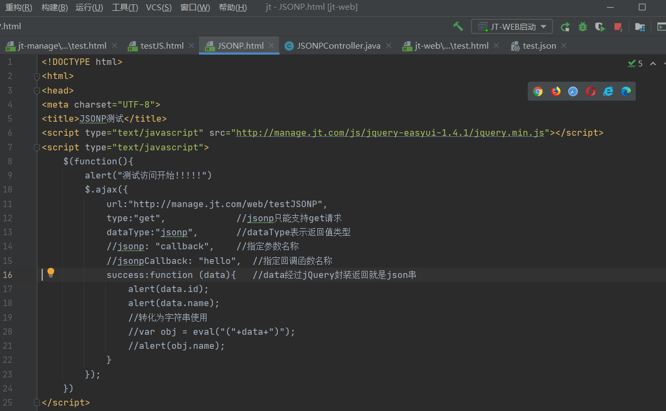Close the jt-manage test.html tab
The image size is (666, 411).
[x=115, y=46]
